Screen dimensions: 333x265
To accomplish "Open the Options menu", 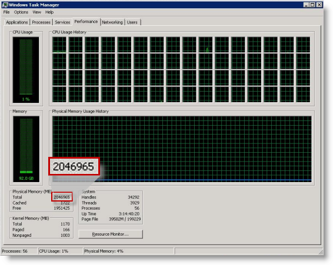I will pos(21,12).
